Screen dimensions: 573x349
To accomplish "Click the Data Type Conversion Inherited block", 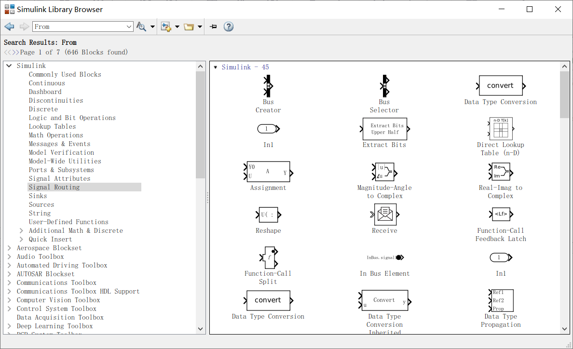I will point(384,300).
